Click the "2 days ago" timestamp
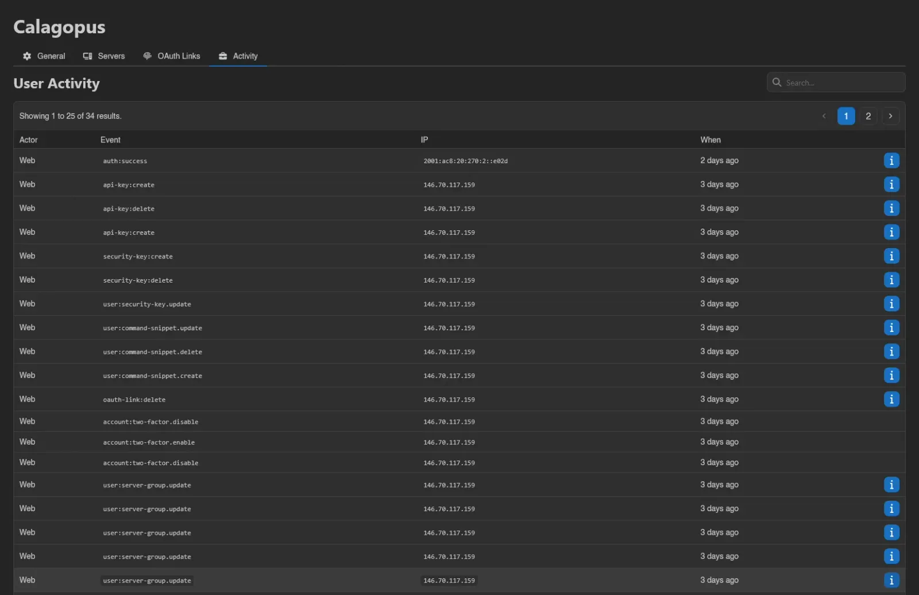 [719, 161]
